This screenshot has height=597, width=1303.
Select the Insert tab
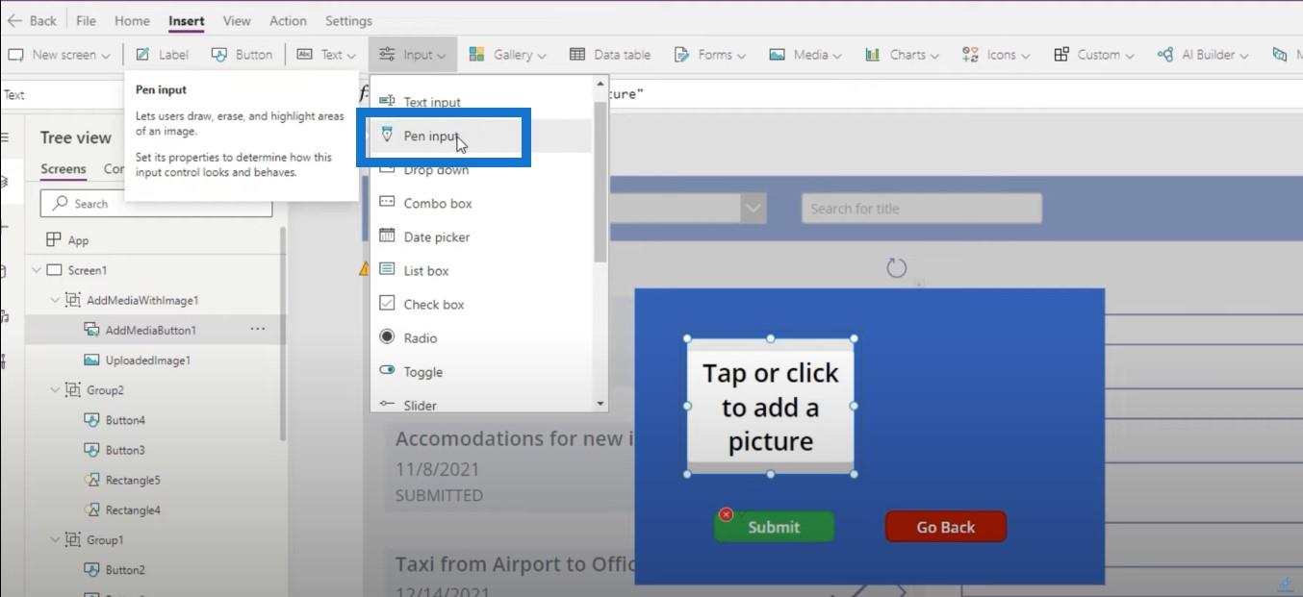tap(187, 20)
